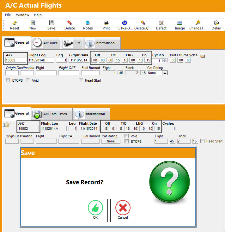Open the Help menu
The image size is (225, 232).
point(38,15)
